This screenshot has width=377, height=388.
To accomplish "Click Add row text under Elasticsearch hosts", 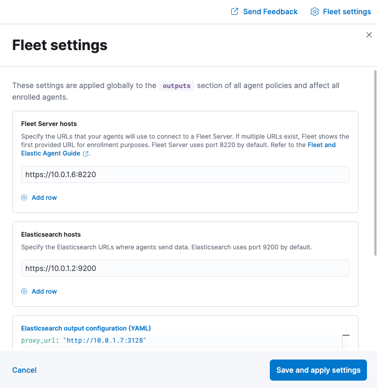I will [44, 292].
